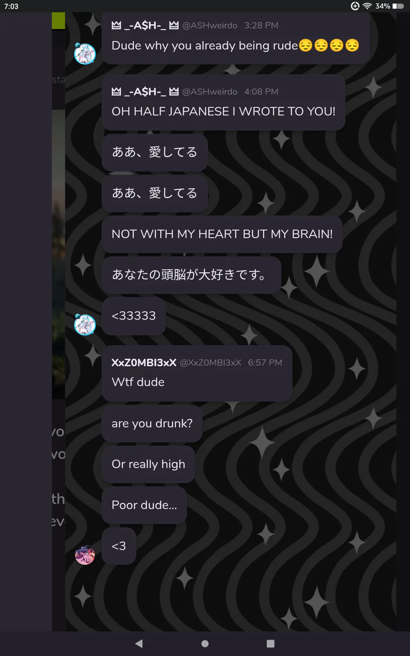This screenshot has width=410, height=656.
Task: Tap the Android home circle button
Action: 205,643
